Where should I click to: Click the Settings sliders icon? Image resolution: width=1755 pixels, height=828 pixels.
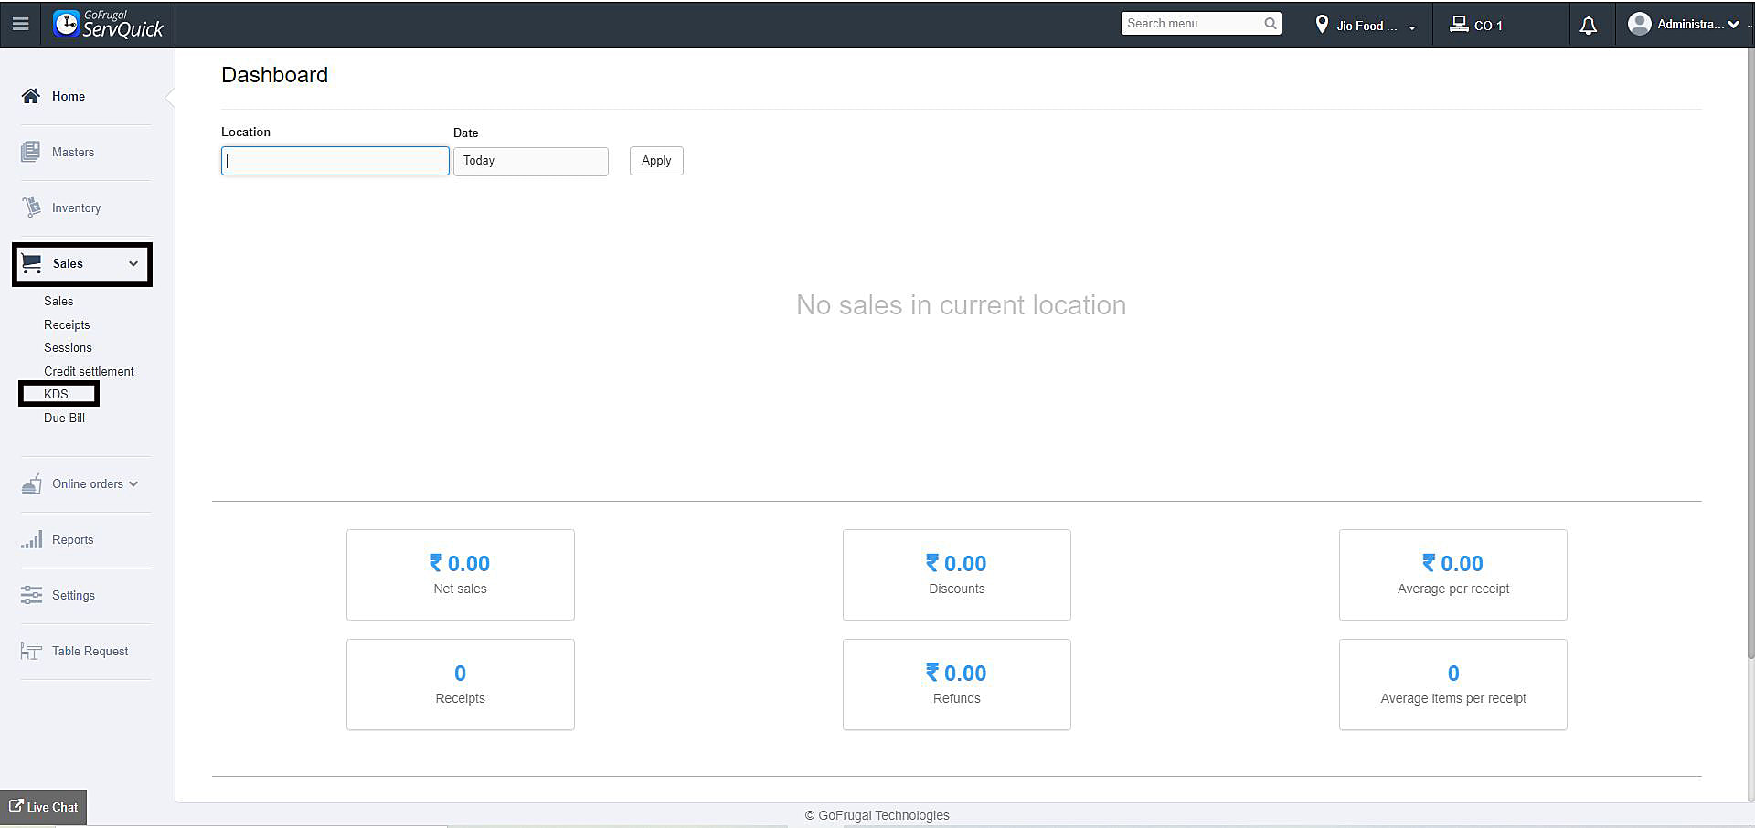31,595
